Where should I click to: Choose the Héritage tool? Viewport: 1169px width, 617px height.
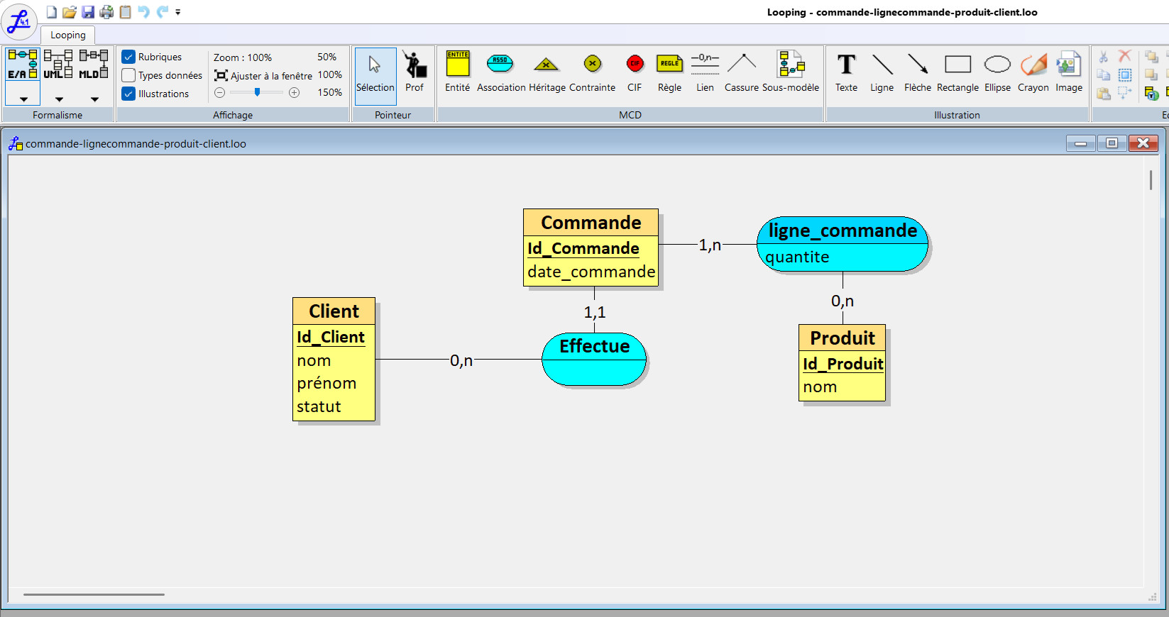(546, 72)
